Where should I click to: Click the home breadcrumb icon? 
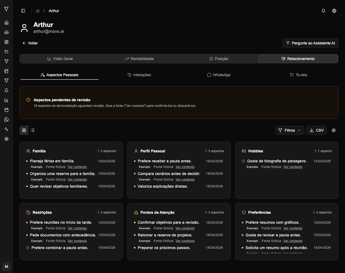(x=38, y=11)
